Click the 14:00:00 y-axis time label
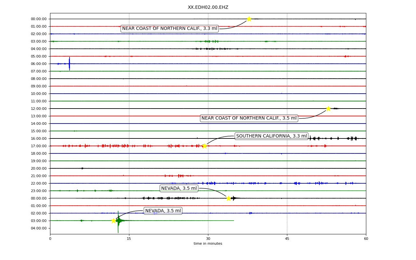This screenshot has width=416, height=260. pyautogui.click(x=39, y=123)
